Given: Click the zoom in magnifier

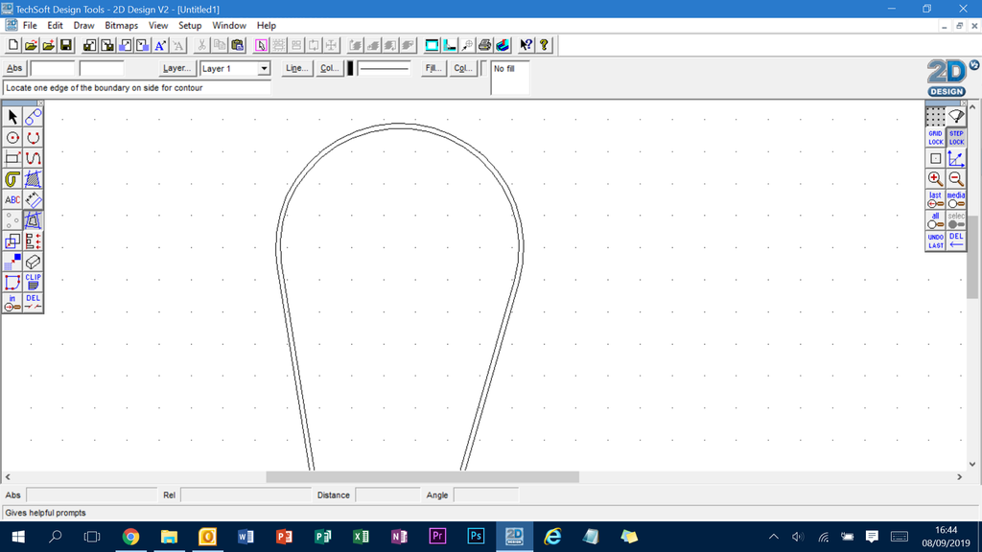Looking at the screenshot, I should [935, 178].
